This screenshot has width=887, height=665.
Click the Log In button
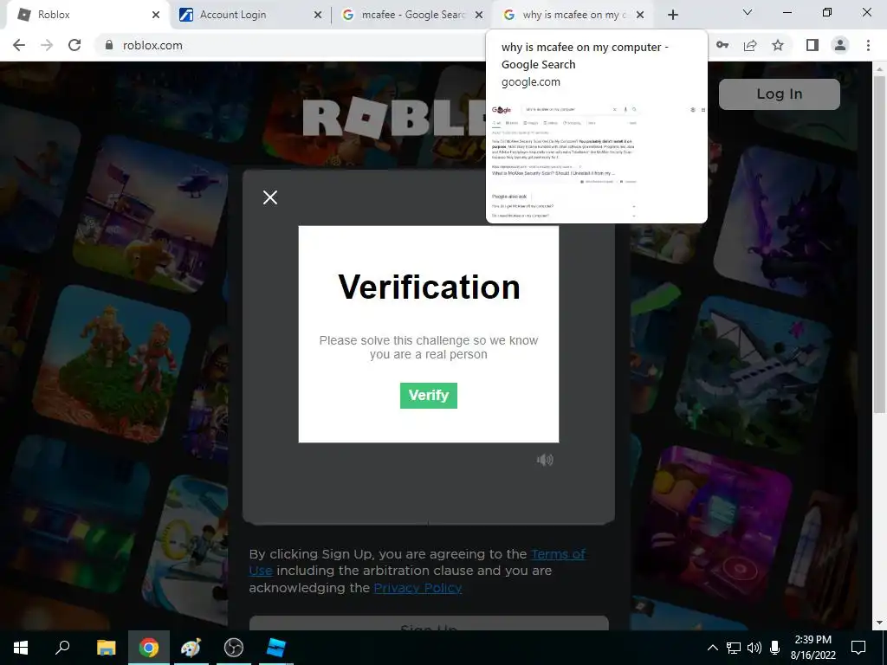tap(779, 94)
